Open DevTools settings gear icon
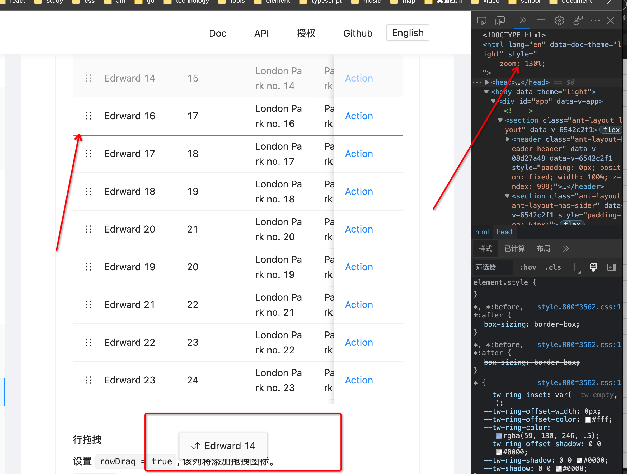This screenshot has height=474, width=627. [559, 20]
